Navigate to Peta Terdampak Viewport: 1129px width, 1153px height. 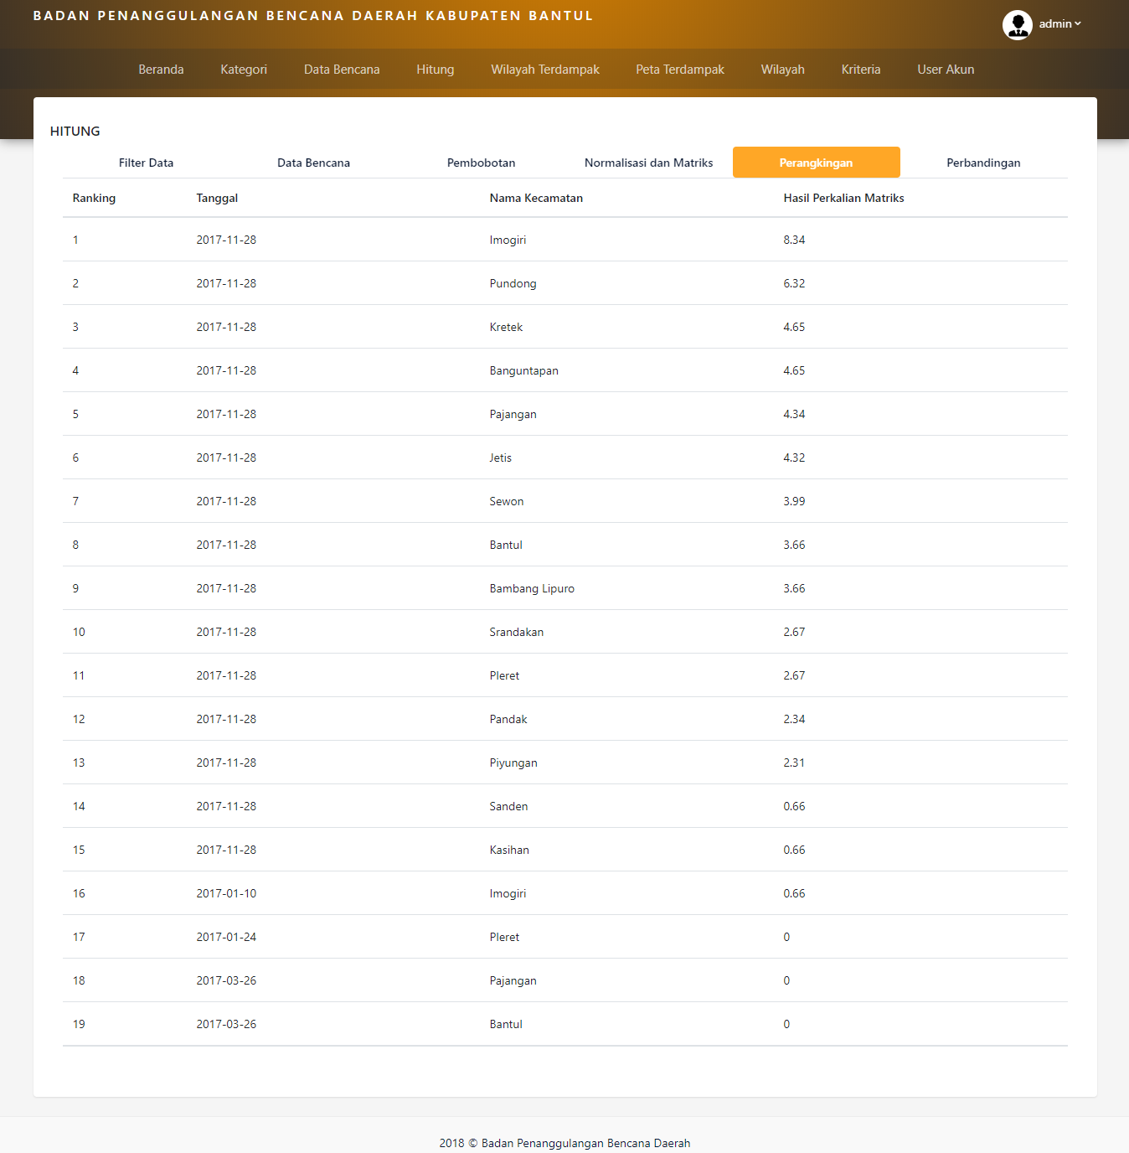[680, 70]
